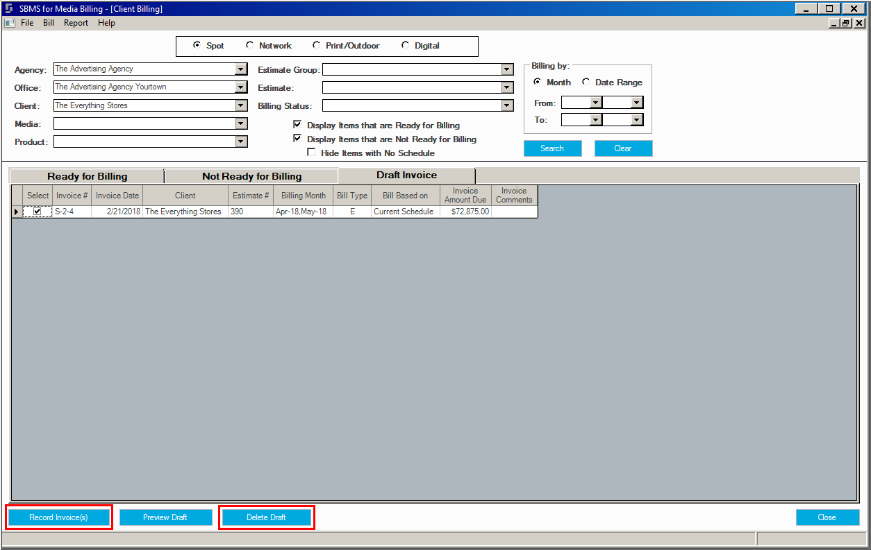Open the Billing Status dropdown
This screenshot has height=550, width=871.
coord(508,105)
